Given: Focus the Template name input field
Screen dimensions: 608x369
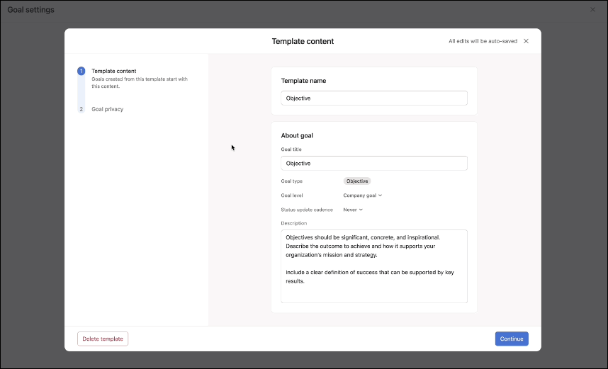Looking at the screenshot, I should 373,98.
